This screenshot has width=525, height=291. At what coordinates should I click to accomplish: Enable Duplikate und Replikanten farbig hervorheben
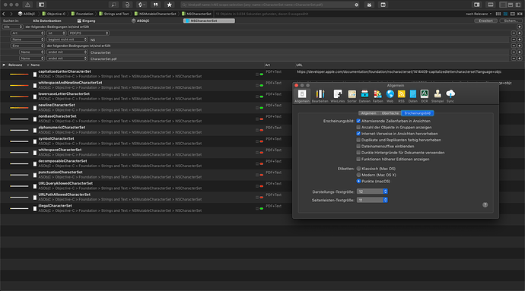(358, 140)
